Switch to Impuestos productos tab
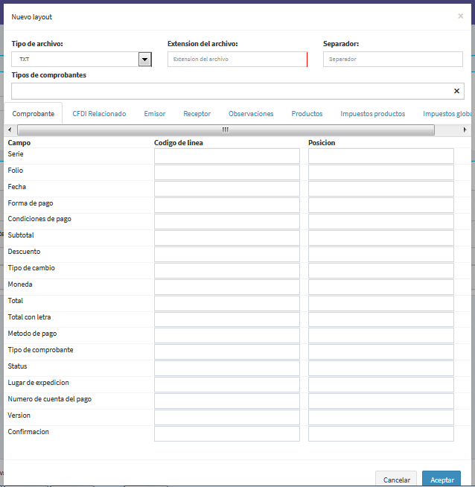 tap(372, 114)
